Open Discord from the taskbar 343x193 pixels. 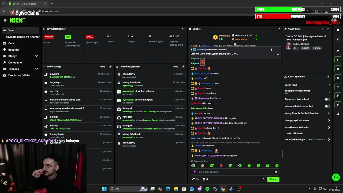point(199,189)
